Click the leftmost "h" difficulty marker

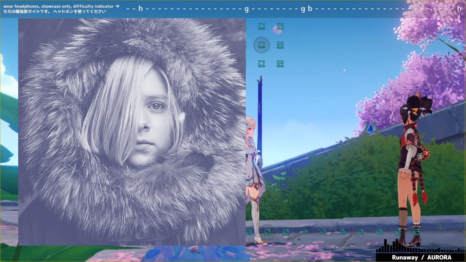(141, 9)
